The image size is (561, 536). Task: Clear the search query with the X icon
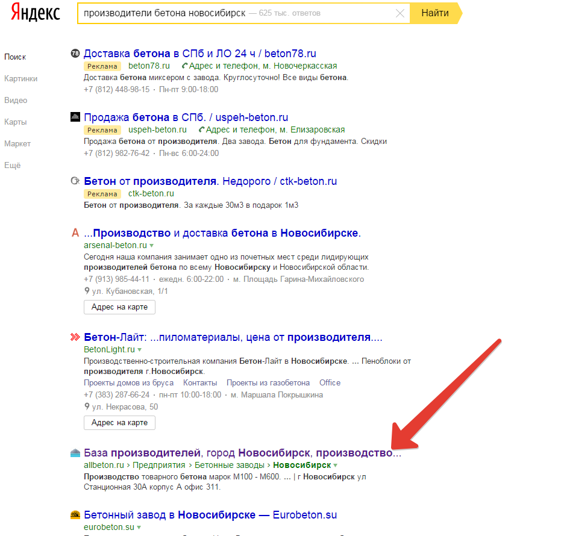click(x=400, y=14)
